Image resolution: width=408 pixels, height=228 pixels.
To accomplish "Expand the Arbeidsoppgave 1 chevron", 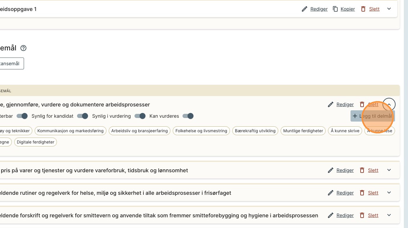I will click(389, 9).
